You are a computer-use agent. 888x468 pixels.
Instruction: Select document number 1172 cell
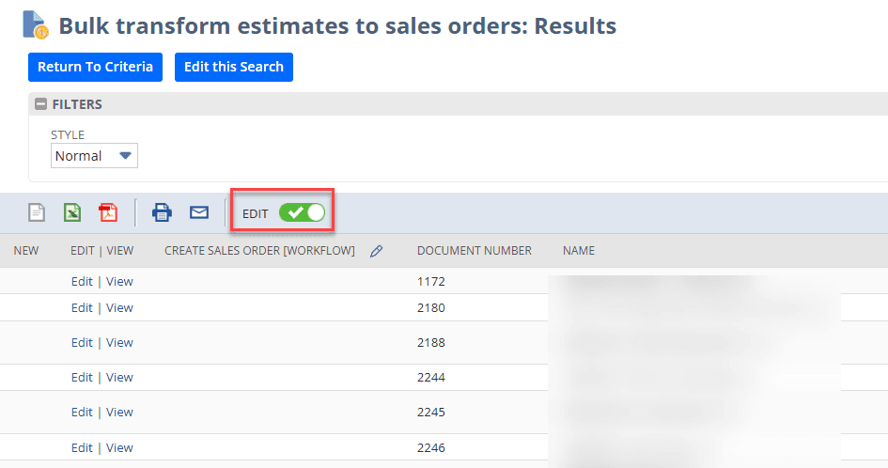point(431,282)
